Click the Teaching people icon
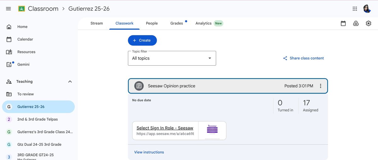Image resolution: width=378 pixels, height=160 pixels. pyautogui.click(x=9, y=82)
